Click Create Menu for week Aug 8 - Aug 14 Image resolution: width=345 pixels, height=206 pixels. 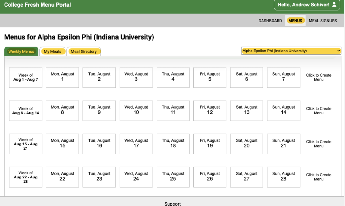coord(319,111)
